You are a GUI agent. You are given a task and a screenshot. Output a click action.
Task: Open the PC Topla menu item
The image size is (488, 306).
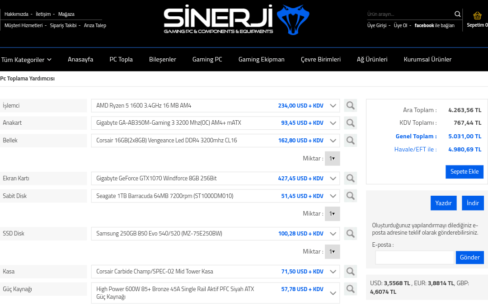[x=121, y=59]
